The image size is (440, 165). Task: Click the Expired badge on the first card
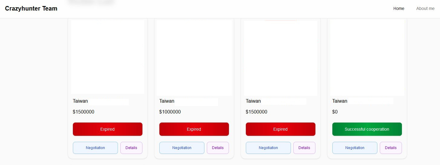coord(107,129)
